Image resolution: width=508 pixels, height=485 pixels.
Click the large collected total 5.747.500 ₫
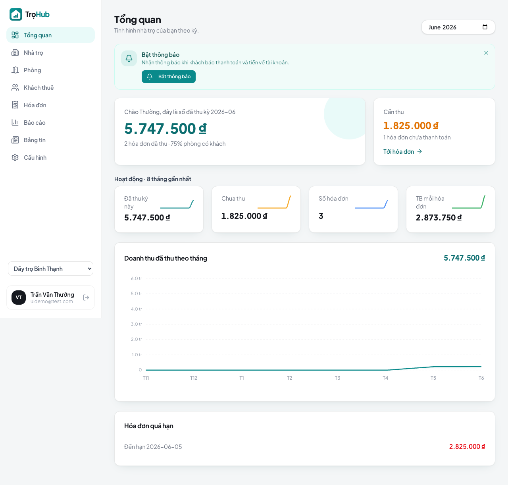(165, 129)
